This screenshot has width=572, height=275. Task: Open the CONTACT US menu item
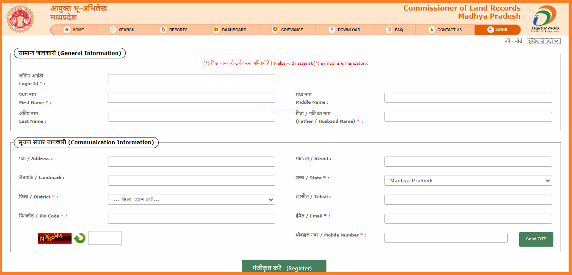pos(445,30)
